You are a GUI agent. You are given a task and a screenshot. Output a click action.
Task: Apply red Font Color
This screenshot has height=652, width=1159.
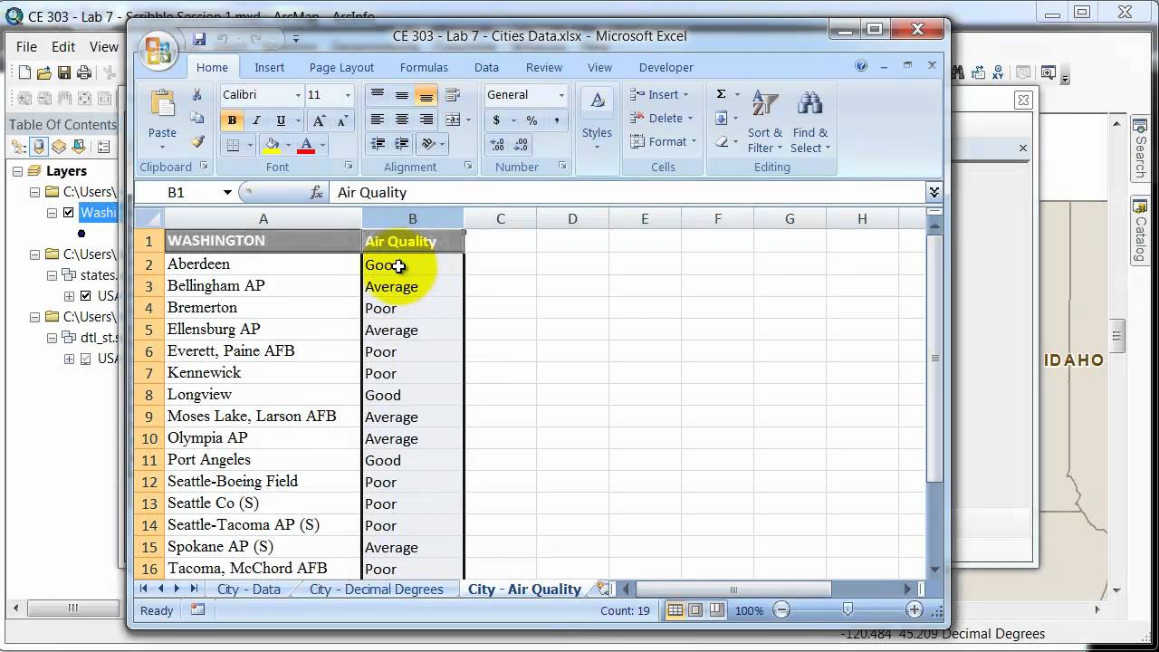(x=306, y=145)
